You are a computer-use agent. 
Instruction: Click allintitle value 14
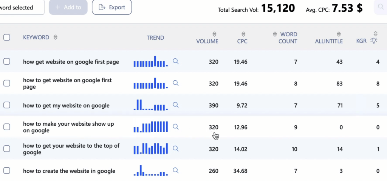click(340, 149)
